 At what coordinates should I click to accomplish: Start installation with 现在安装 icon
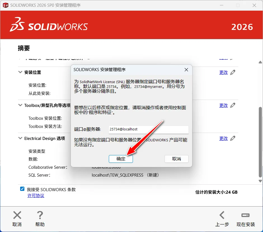pos(245,215)
